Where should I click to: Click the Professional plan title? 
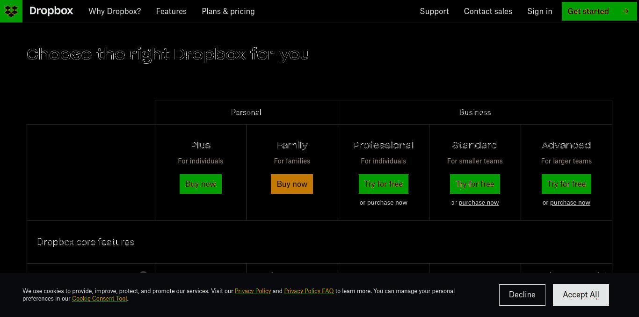point(384,145)
